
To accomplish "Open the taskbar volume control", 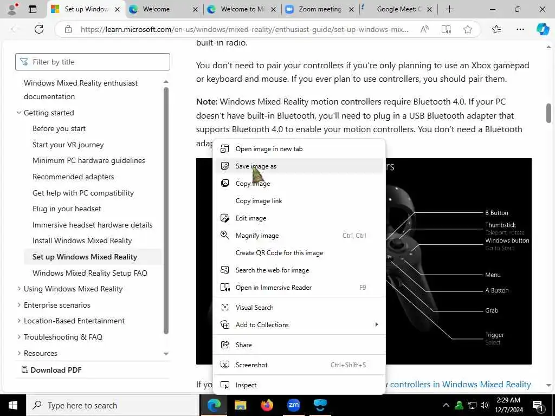I will [484, 405].
